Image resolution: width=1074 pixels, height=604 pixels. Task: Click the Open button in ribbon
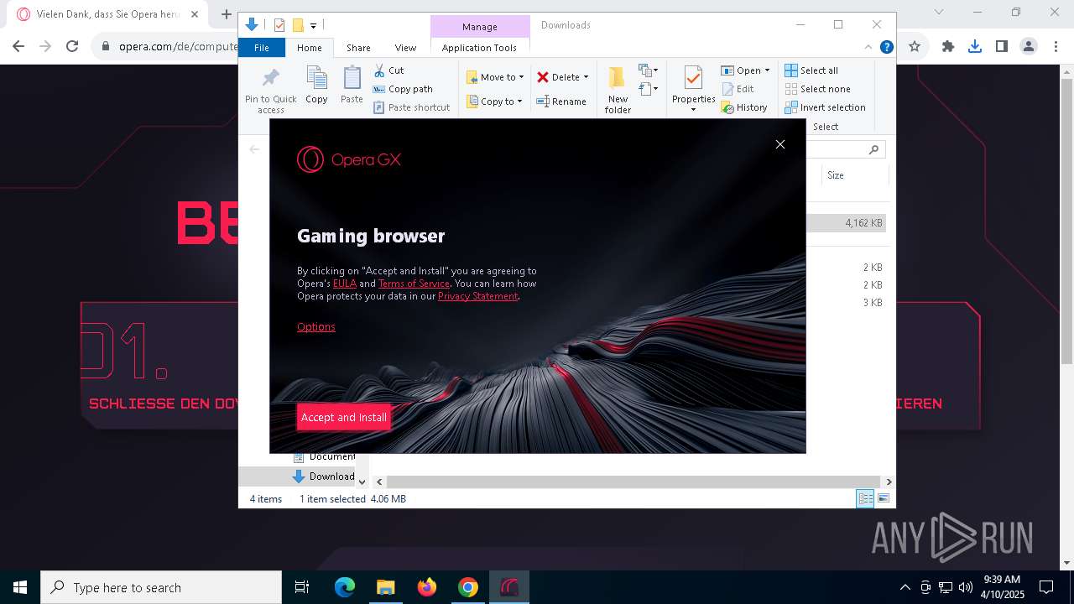pos(741,70)
